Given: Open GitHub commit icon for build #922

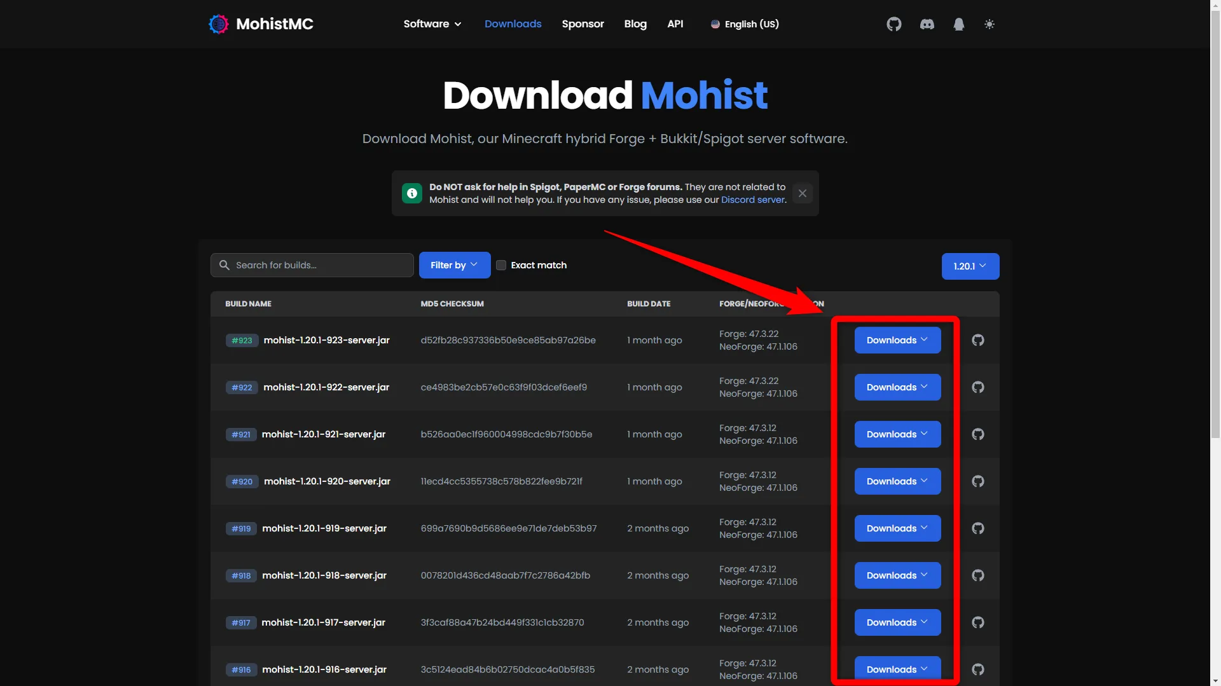Looking at the screenshot, I should pyautogui.click(x=978, y=387).
